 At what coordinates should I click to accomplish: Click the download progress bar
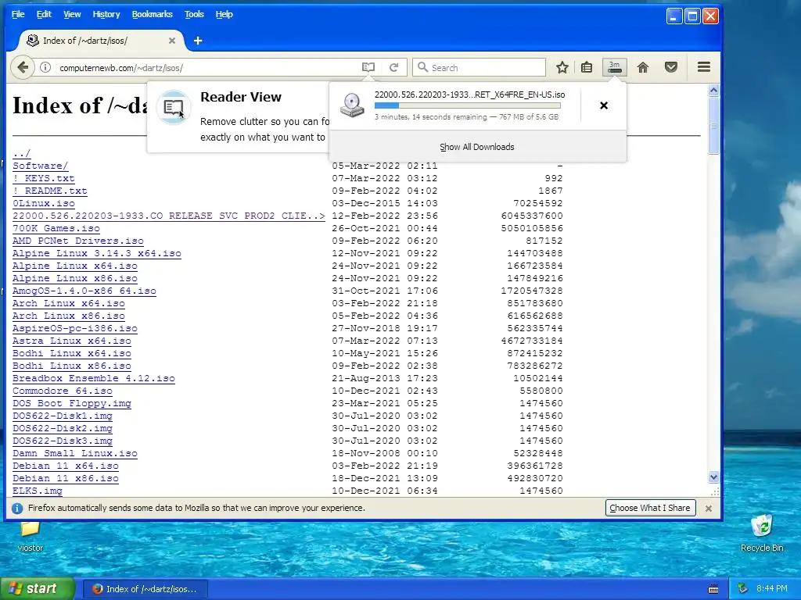[468, 106]
